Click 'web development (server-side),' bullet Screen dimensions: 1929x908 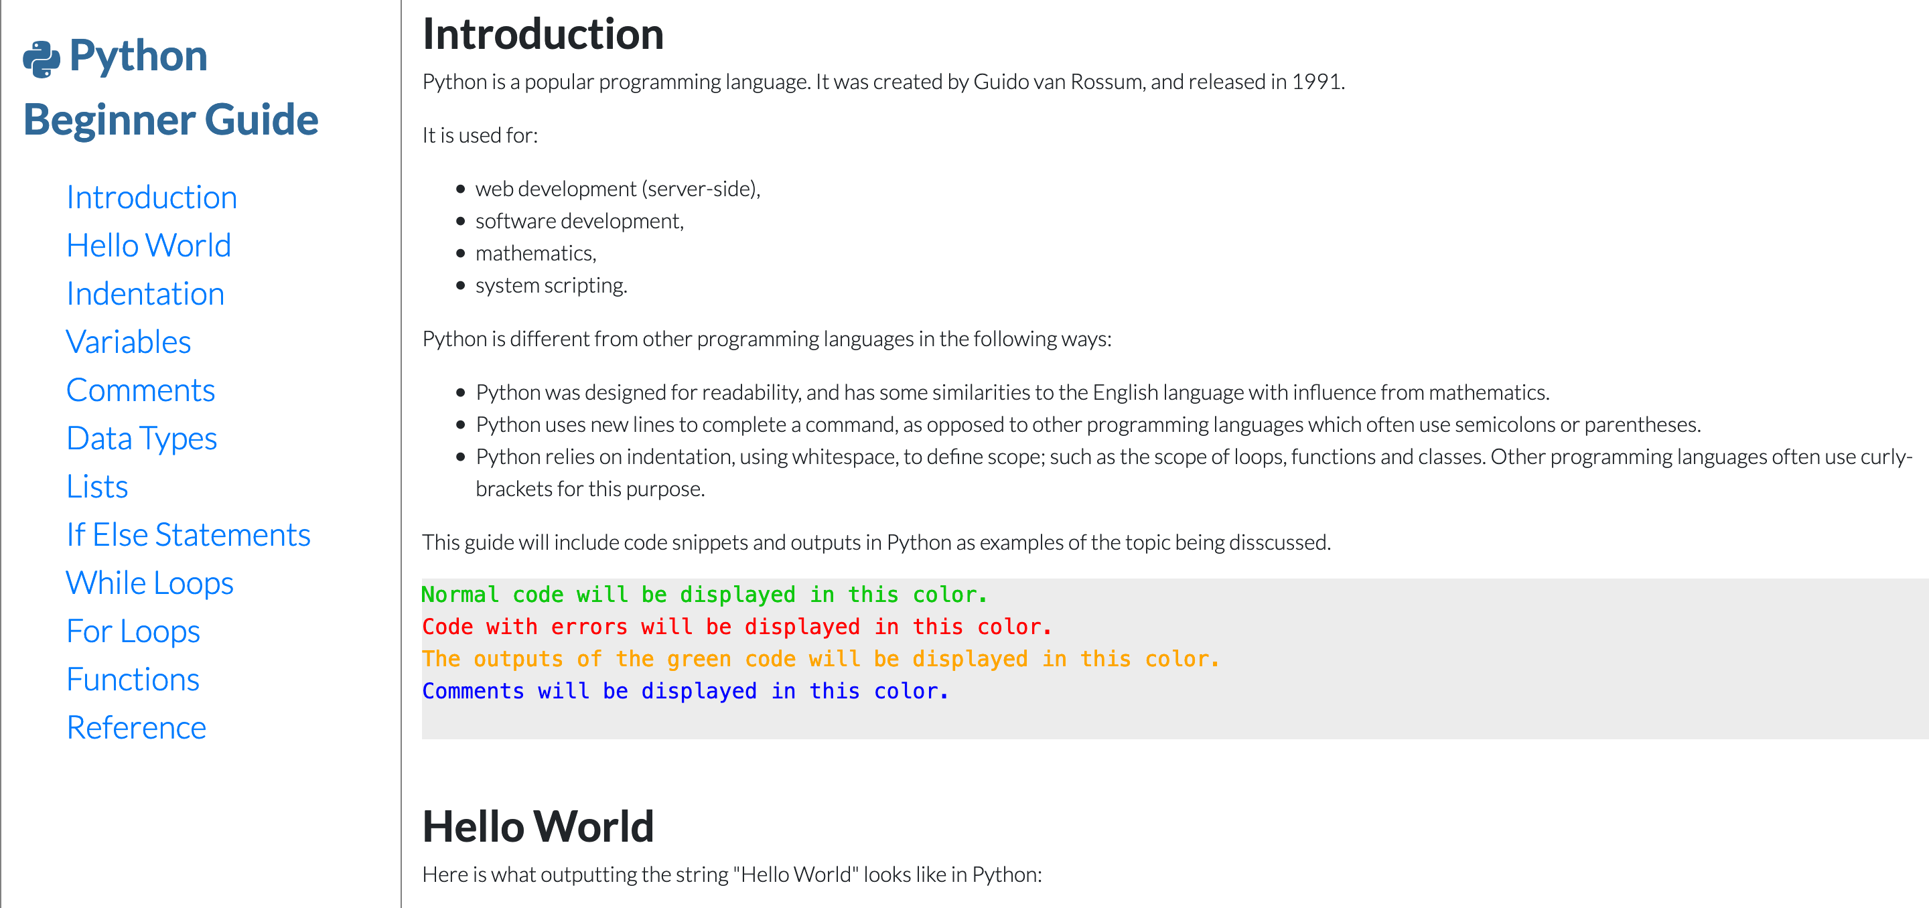point(618,190)
